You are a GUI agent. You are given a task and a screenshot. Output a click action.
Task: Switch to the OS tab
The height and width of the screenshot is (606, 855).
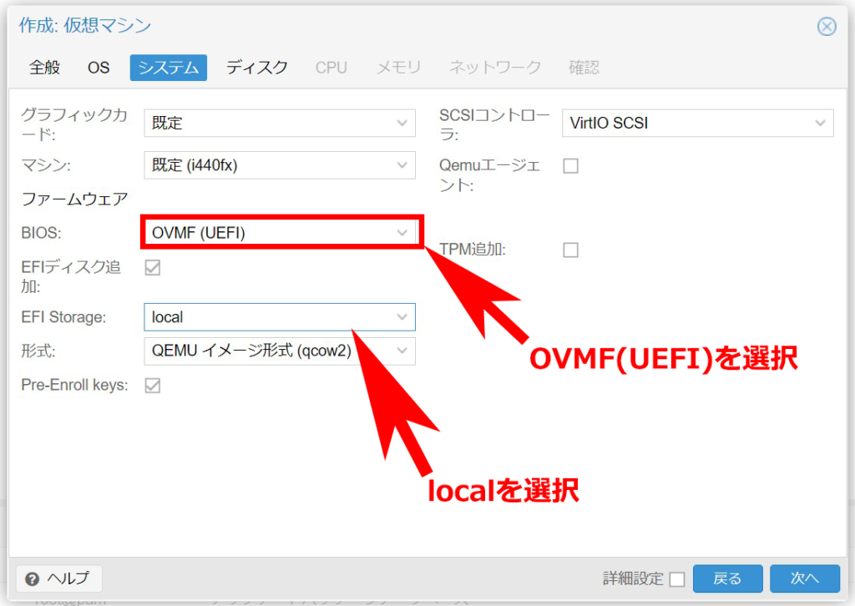tap(99, 68)
